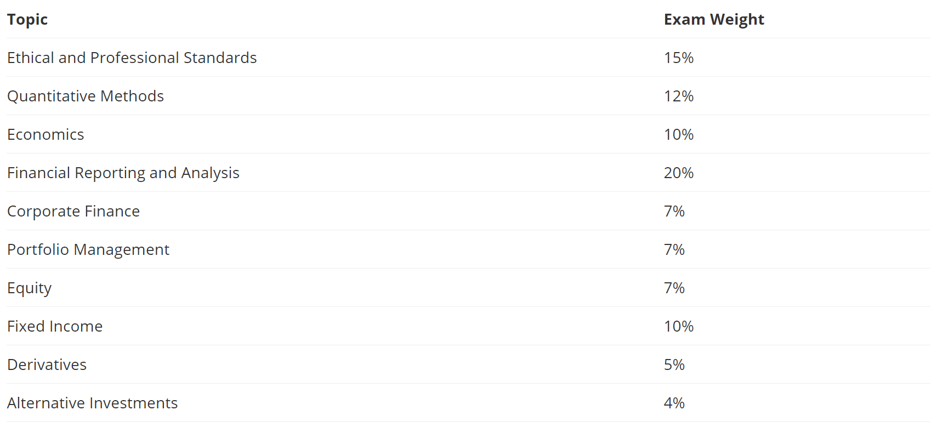This screenshot has width=937, height=433.
Task: Select the Fixed Income topic
Action: pos(55,327)
